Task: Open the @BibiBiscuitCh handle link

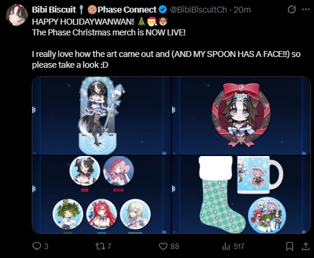Action: click(198, 10)
